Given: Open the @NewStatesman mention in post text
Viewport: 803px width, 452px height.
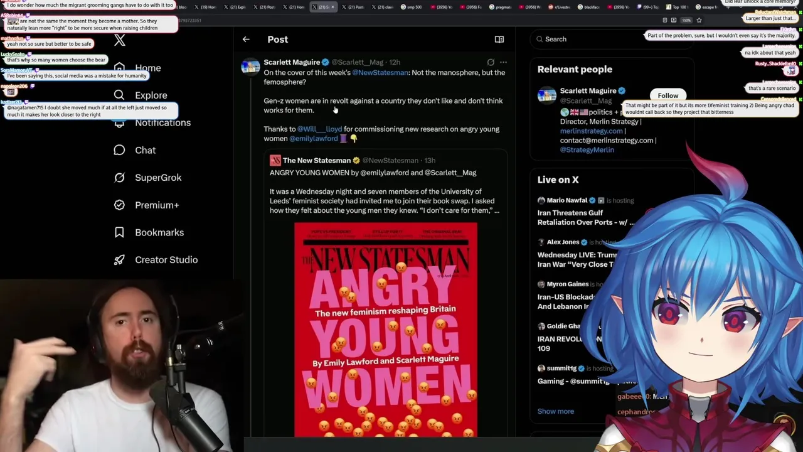Looking at the screenshot, I should pos(380,73).
